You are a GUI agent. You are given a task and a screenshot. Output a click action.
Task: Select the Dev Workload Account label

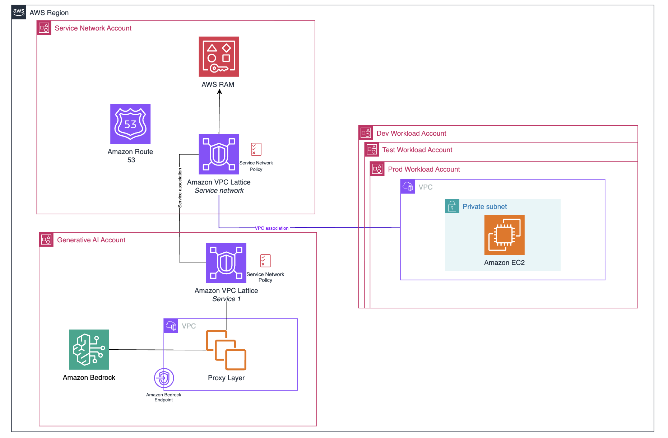pos(411,133)
